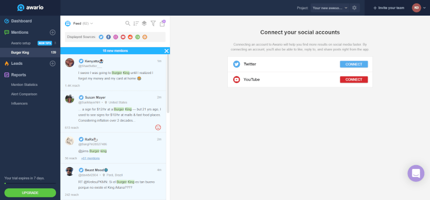Click the Mentions speech bubble icon
The height and width of the screenshot is (200, 430).
click(7, 32)
